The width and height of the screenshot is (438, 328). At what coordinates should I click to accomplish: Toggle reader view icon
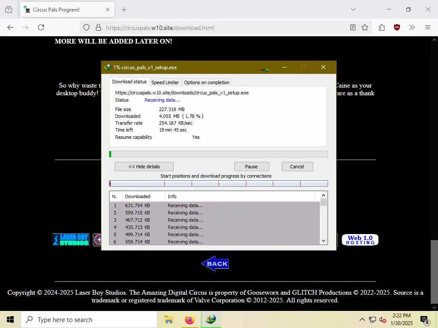click(x=352, y=27)
